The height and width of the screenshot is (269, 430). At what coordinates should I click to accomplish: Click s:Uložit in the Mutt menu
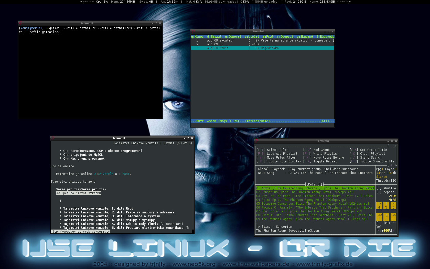(252, 37)
